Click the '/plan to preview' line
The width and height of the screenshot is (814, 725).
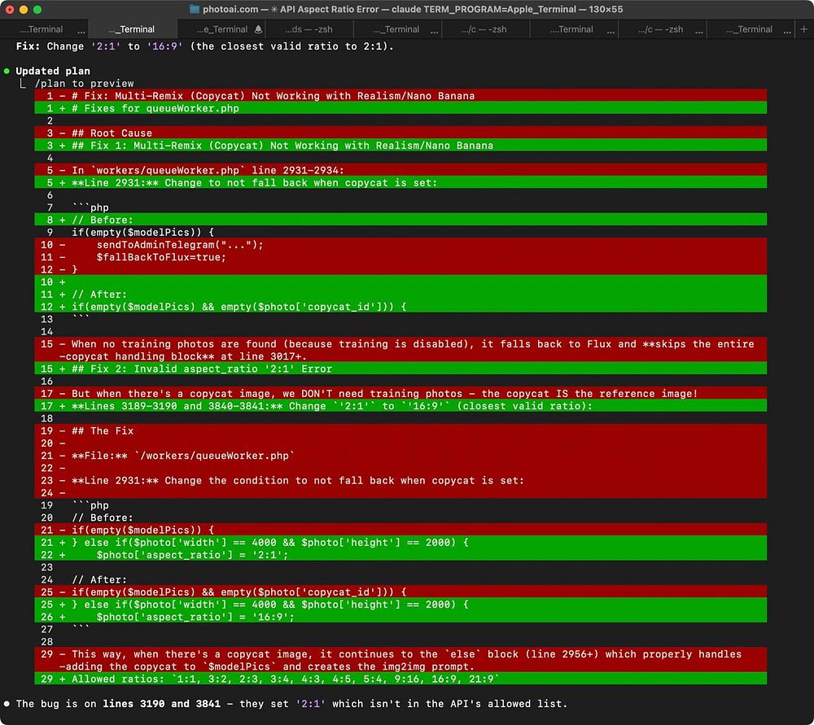[x=85, y=83]
